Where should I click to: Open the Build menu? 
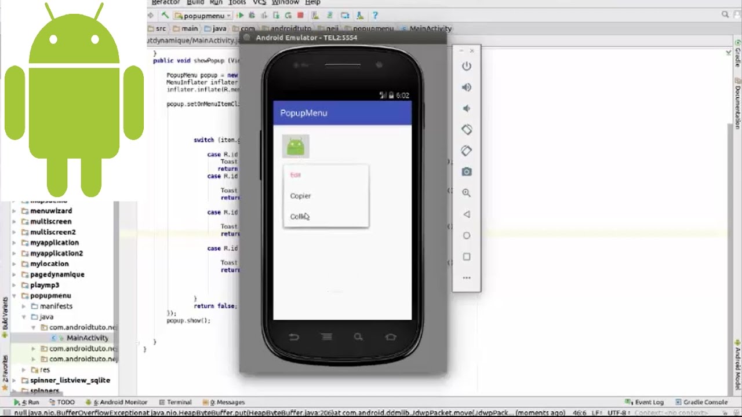(x=195, y=3)
